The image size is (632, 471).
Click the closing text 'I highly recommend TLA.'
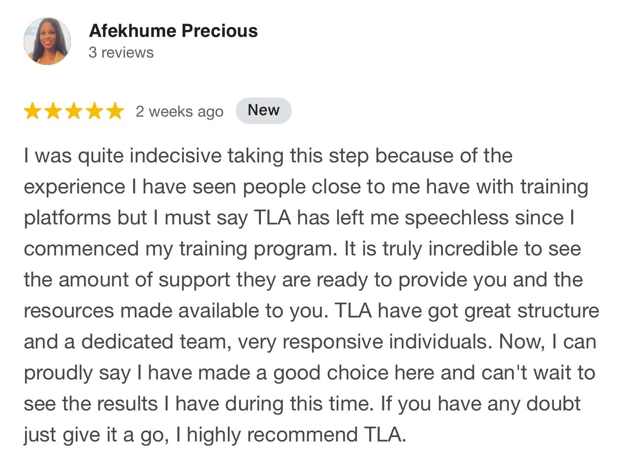coord(291,435)
